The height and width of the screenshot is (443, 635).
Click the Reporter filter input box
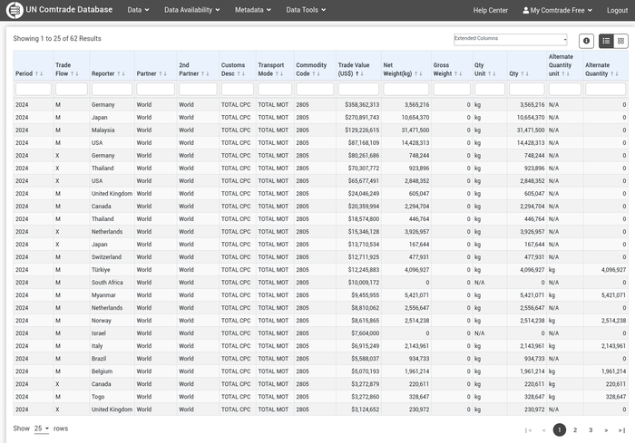(x=111, y=89)
